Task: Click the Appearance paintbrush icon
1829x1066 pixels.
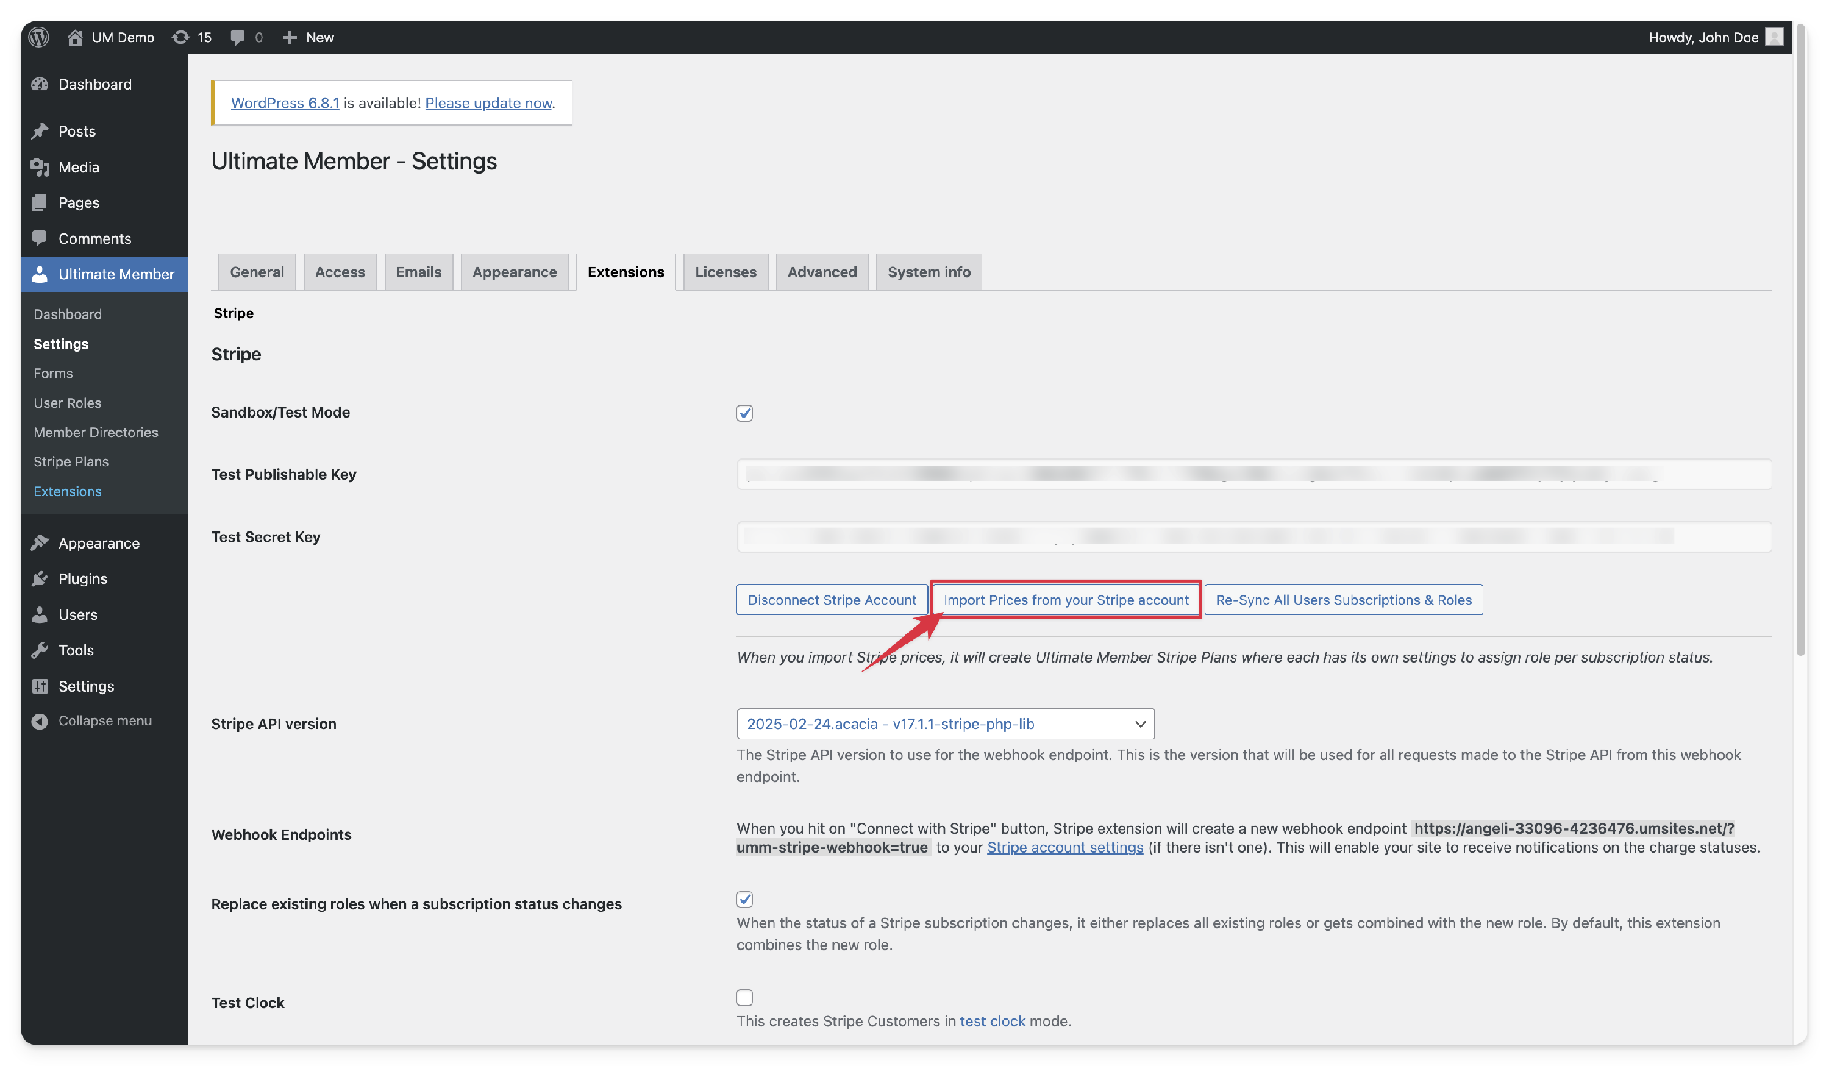Action: coord(40,543)
